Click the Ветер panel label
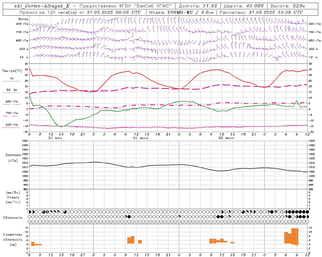Image resolution: width=322 pixels, height=257 pixels. point(23,19)
